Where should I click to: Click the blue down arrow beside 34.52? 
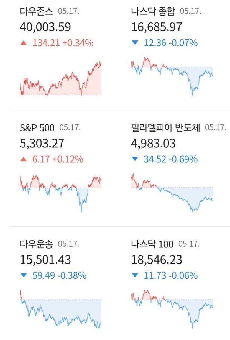[x=135, y=159]
